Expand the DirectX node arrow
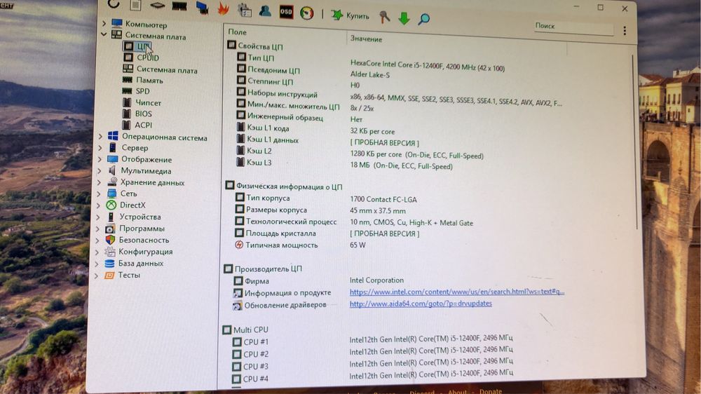The width and height of the screenshot is (701, 394). (98, 205)
